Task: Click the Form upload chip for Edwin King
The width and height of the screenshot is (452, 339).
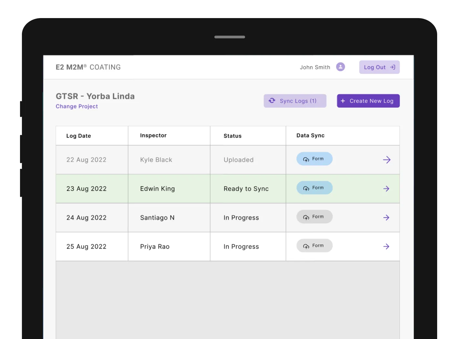Action: click(314, 188)
